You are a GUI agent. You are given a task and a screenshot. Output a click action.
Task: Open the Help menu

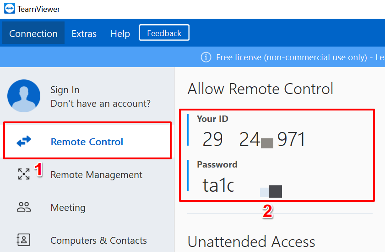pos(120,33)
